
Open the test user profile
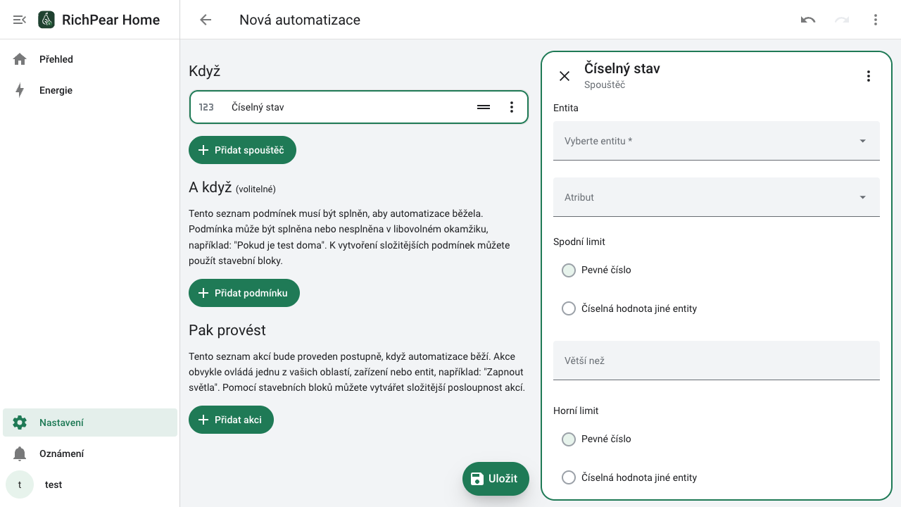(x=90, y=484)
